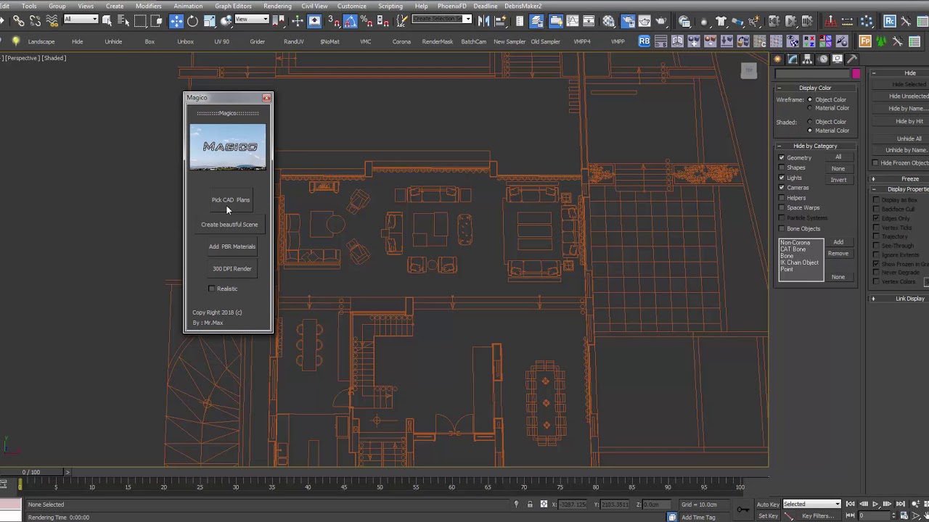
Task: Activate the Select and Rotate tool
Action: point(192,21)
